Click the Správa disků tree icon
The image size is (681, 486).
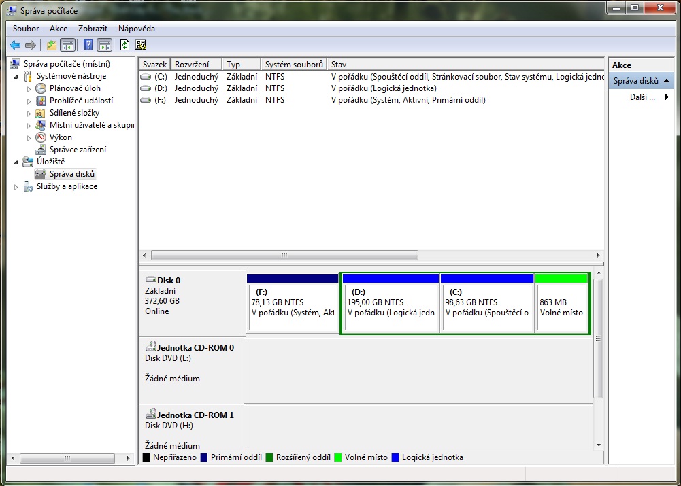tap(40, 175)
